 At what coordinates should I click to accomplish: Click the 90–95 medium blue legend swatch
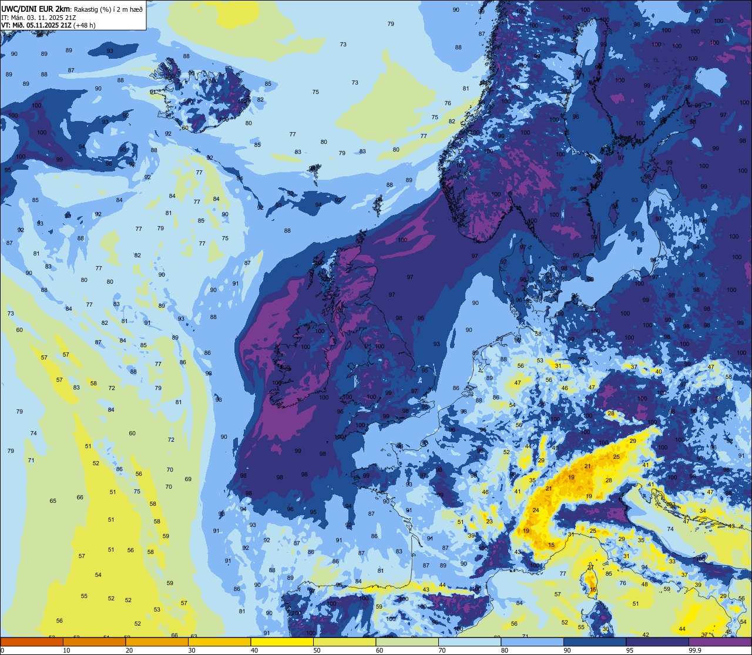click(595, 641)
